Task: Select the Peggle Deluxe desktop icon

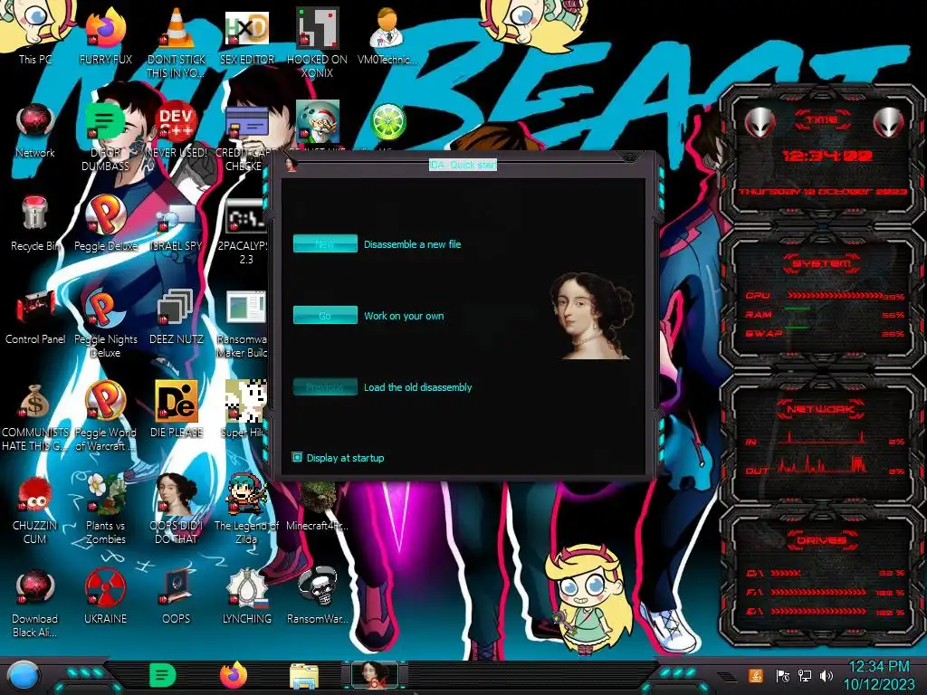Action: pos(106,224)
